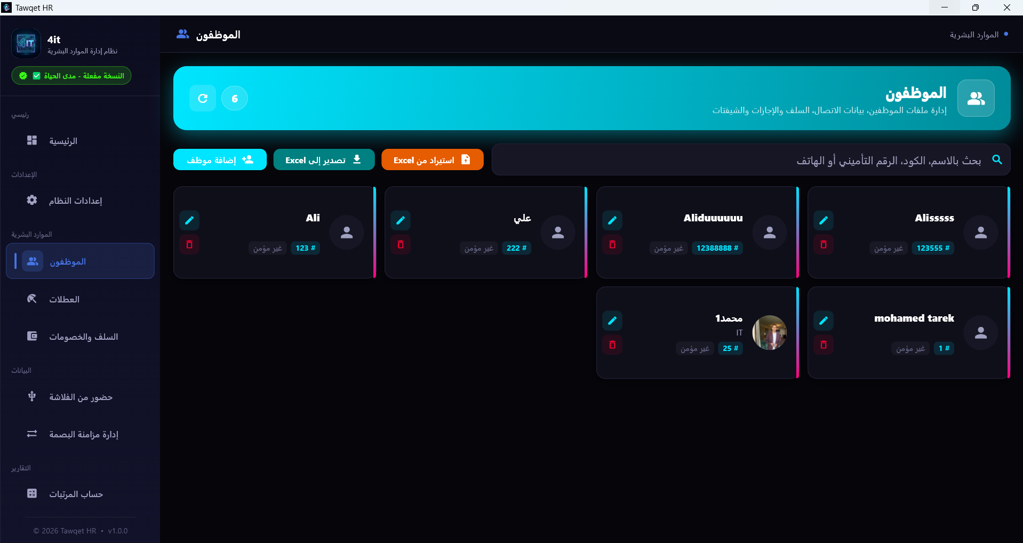Open حضور من الفلاشة attendance import
The width and height of the screenshot is (1023, 543).
pyautogui.click(x=80, y=397)
